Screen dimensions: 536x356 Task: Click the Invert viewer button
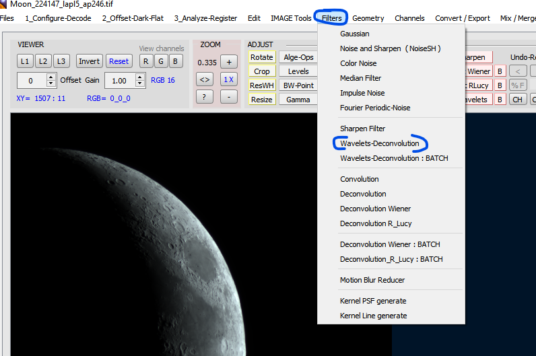[89, 61]
